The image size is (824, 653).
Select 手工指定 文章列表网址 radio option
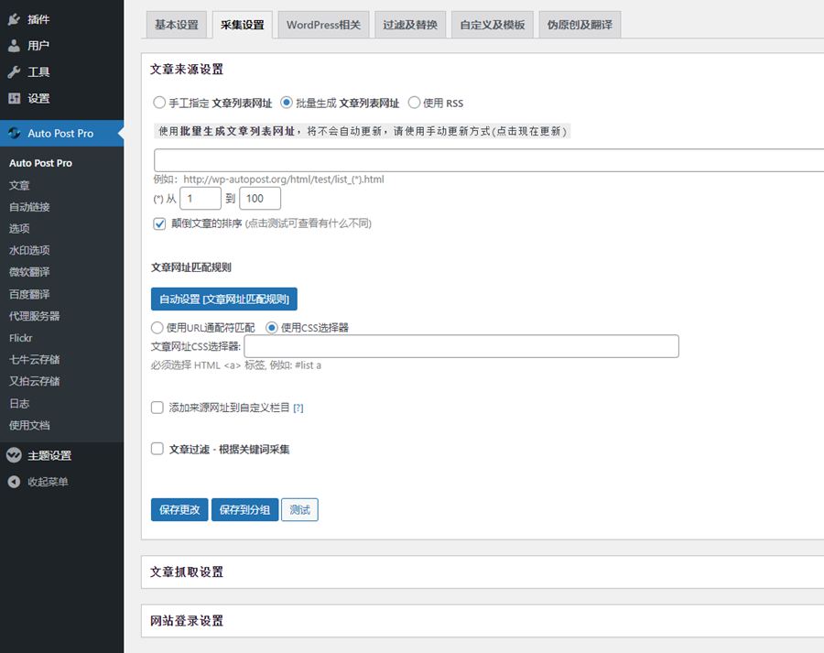159,103
